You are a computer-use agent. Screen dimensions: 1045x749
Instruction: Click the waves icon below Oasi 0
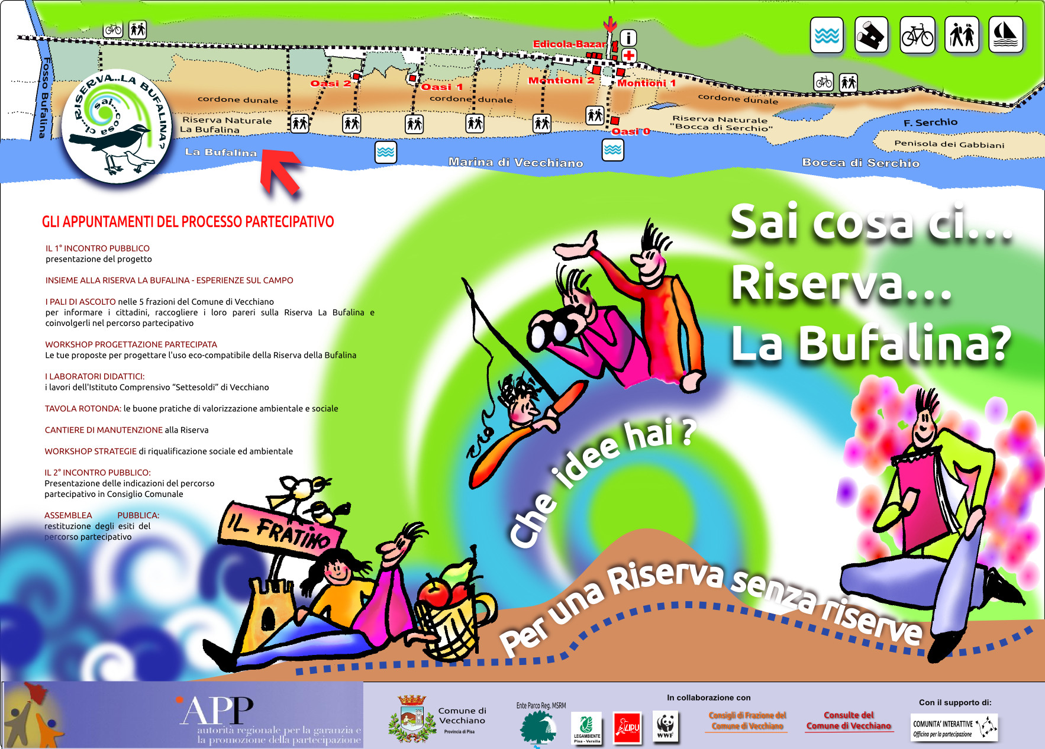coord(612,150)
